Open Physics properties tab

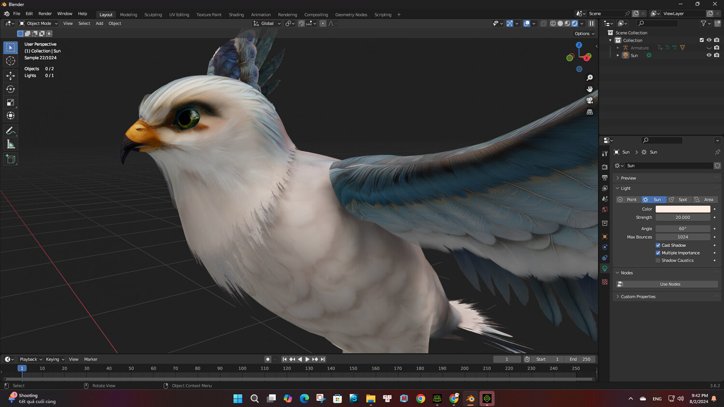[605, 247]
